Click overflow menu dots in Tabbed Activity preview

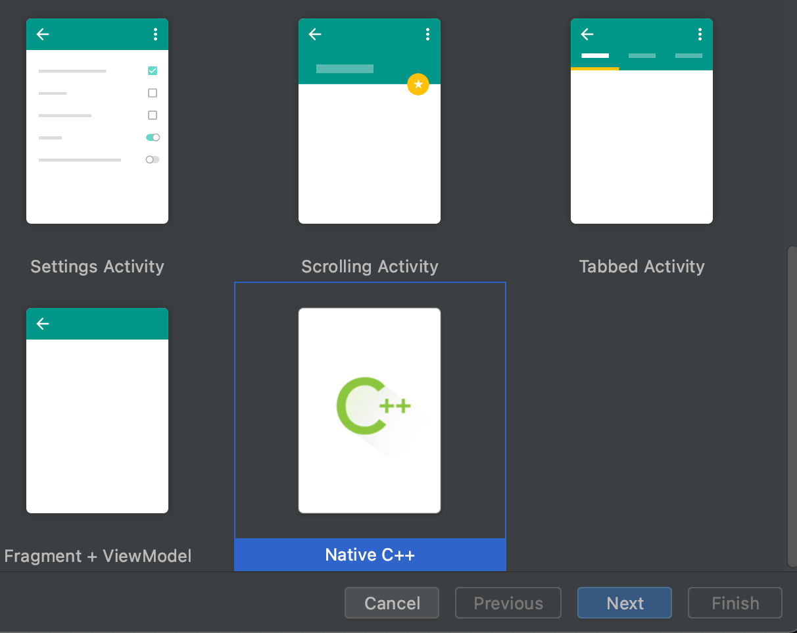click(x=700, y=34)
